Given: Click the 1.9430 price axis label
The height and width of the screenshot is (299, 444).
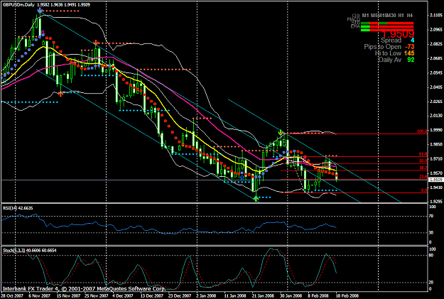Looking at the screenshot, I should click(435, 187).
